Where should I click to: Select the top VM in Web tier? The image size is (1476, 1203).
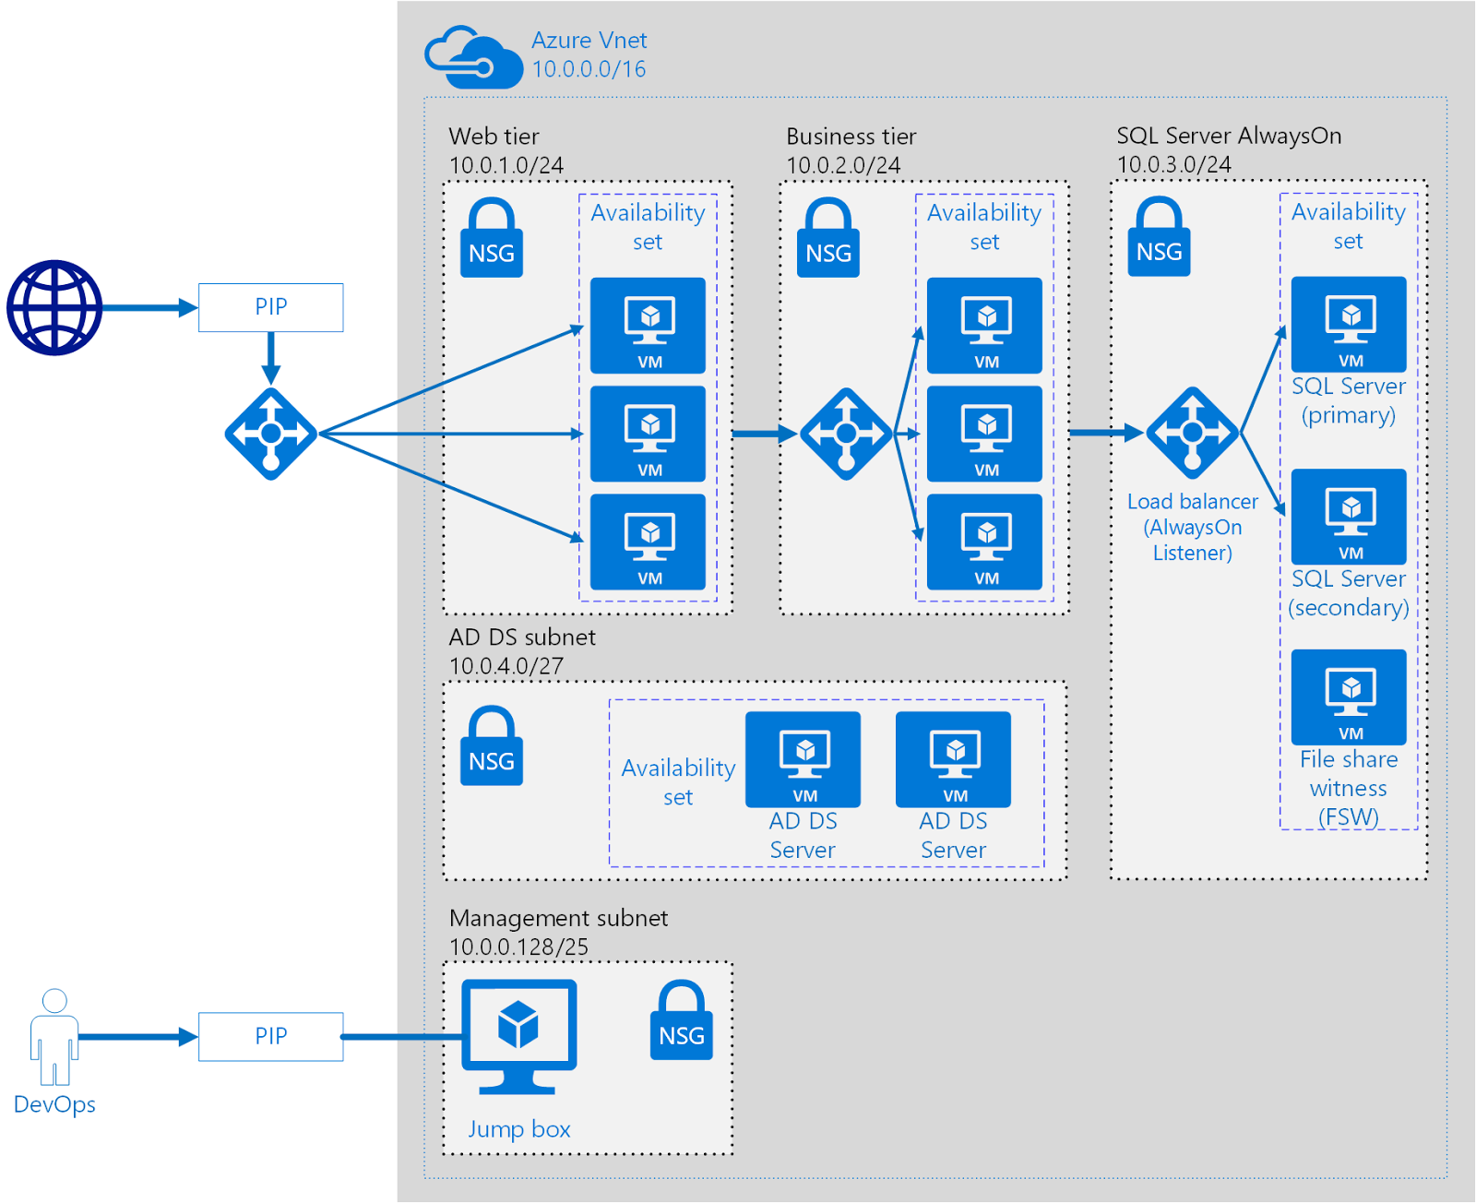point(648,326)
